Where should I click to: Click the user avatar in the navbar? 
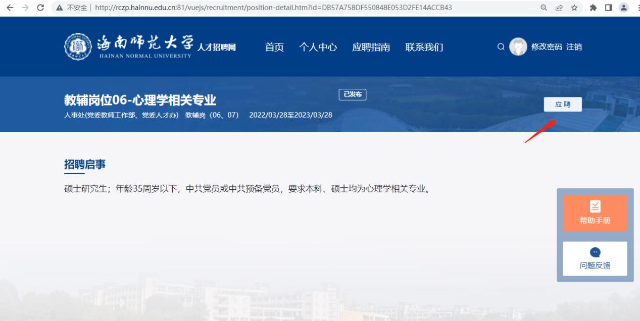pos(518,46)
